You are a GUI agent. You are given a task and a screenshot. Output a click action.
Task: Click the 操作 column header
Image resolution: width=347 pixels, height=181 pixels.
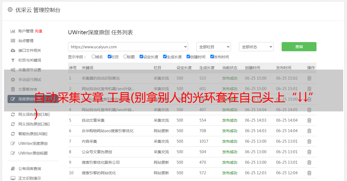(311, 68)
